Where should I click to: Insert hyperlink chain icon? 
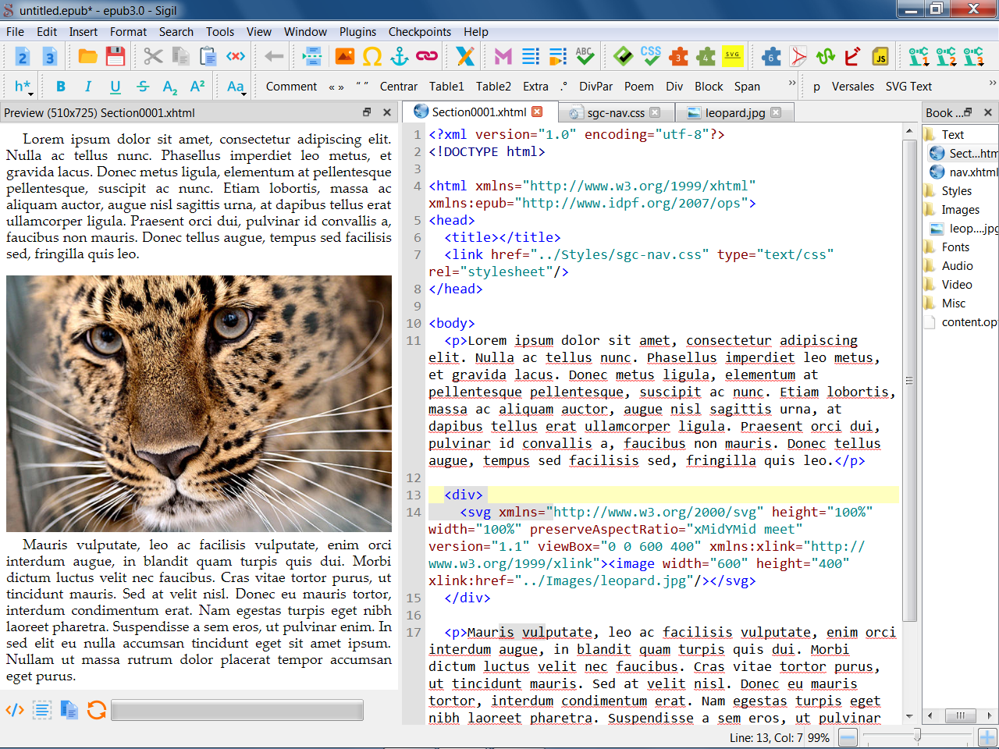coord(427,56)
